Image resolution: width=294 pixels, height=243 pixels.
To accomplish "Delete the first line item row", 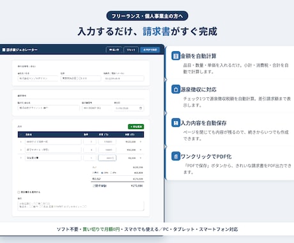I will (141, 141).
